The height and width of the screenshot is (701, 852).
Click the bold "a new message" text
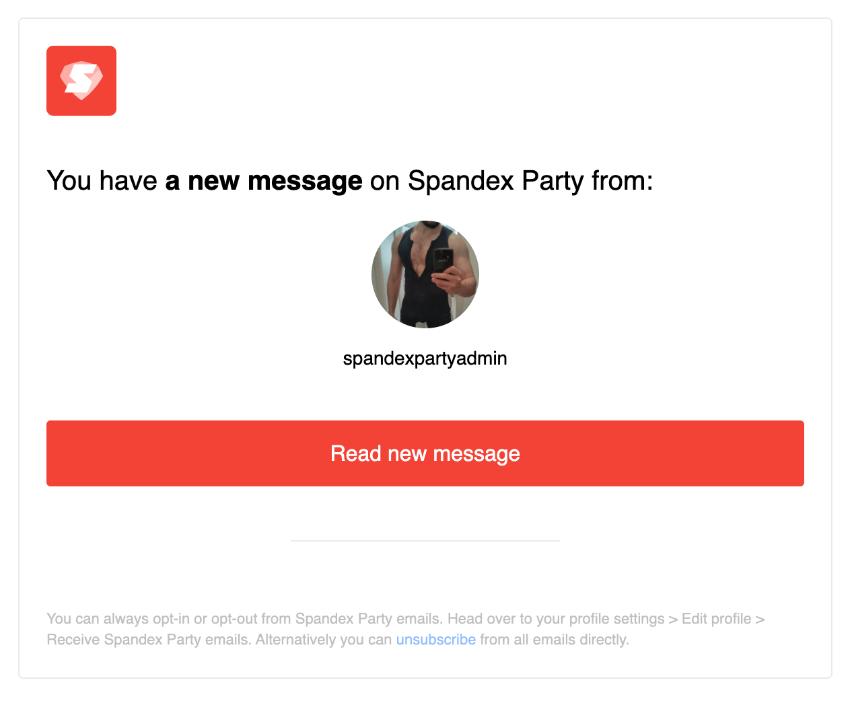pyautogui.click(x=264, y=182)
